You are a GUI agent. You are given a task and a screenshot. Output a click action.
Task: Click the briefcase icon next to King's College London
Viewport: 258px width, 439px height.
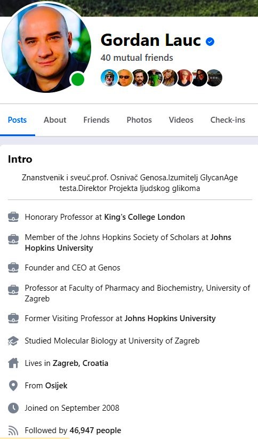click(x=13, y=217)
